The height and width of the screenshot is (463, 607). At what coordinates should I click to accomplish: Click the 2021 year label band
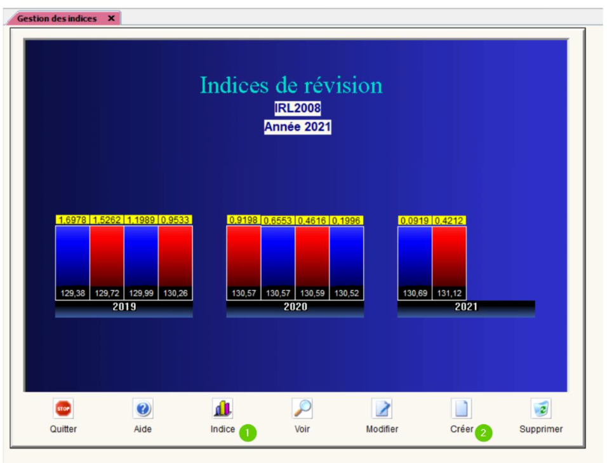[466, 307]
